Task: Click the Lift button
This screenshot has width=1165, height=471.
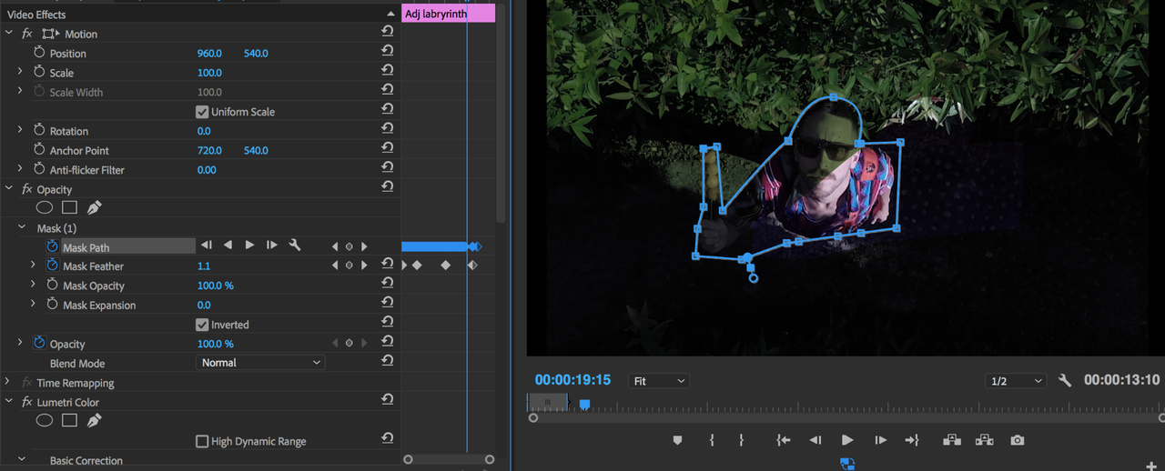Action: click(x=952, y=440)
